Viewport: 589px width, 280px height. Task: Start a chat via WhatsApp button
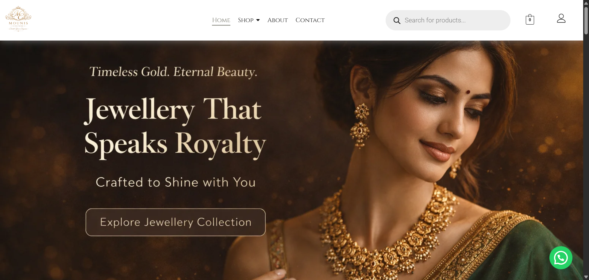click(x=561, y=258)
